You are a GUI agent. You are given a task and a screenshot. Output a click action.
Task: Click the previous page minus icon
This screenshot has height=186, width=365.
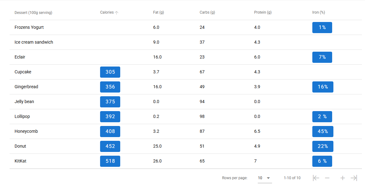point(327,178)
